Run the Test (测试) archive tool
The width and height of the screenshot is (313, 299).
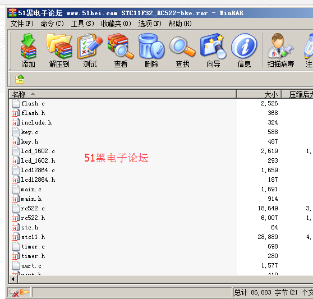90,47
